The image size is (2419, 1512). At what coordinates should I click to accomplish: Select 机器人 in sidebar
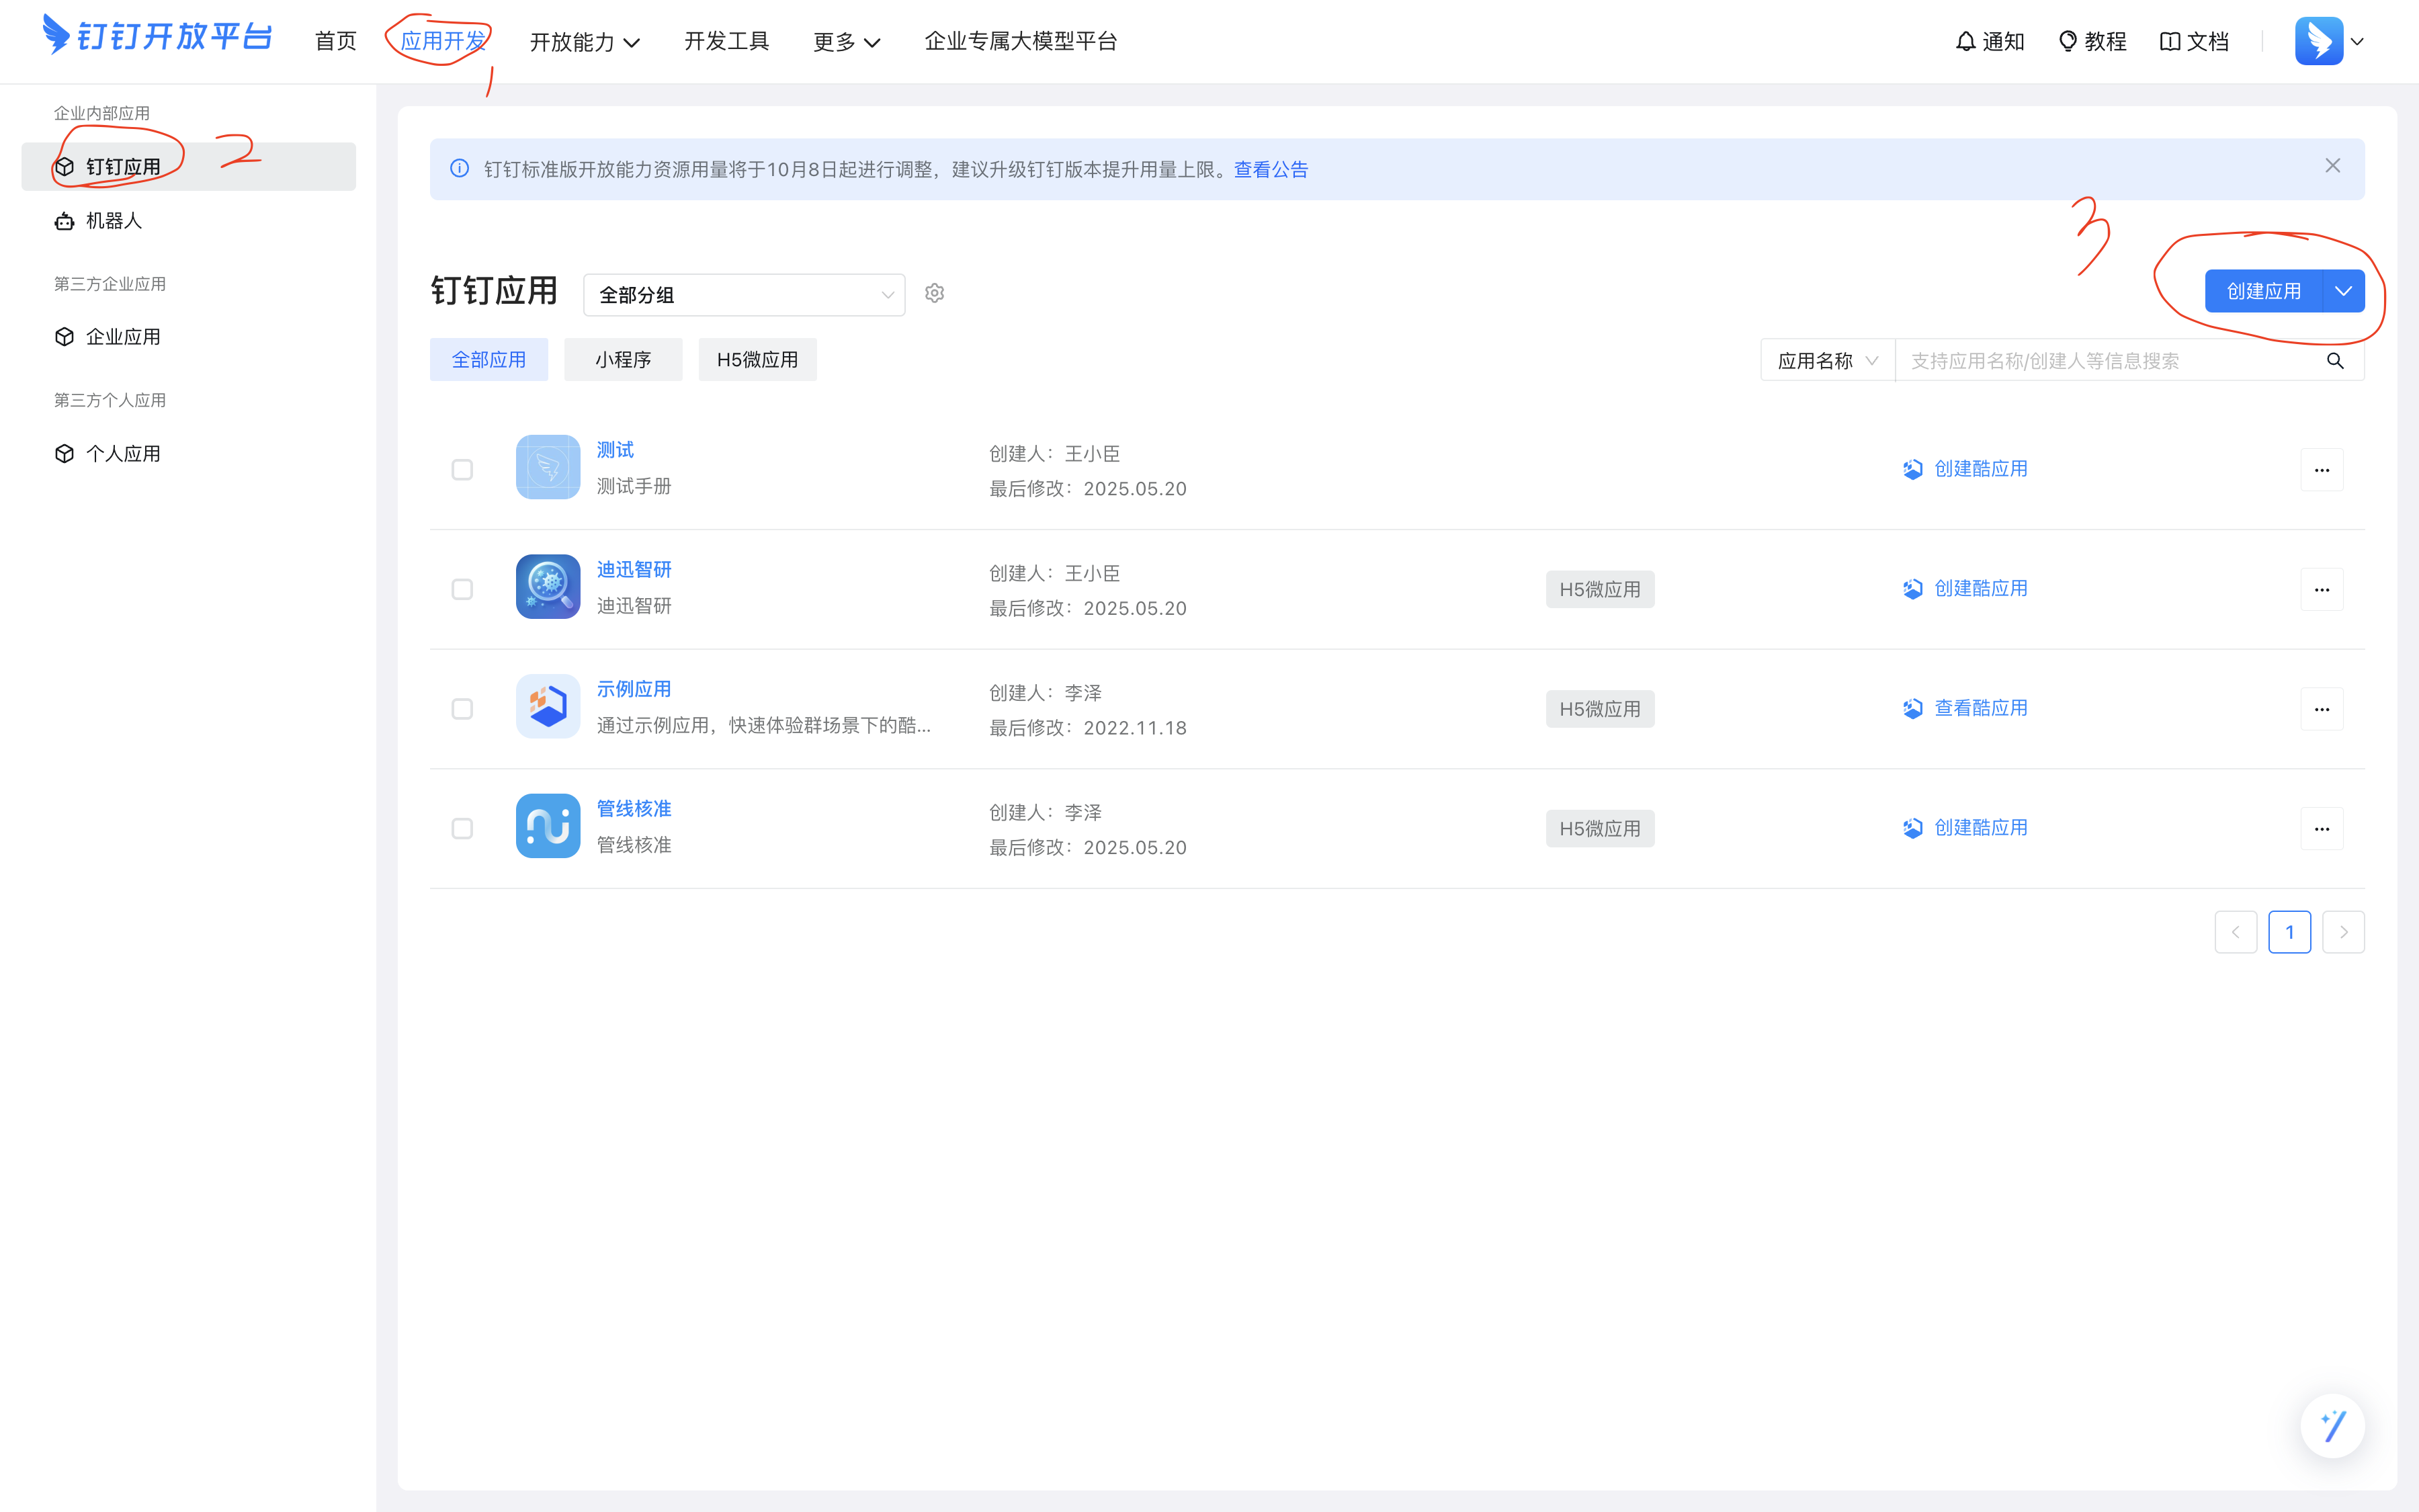click(x=189, y=221)
